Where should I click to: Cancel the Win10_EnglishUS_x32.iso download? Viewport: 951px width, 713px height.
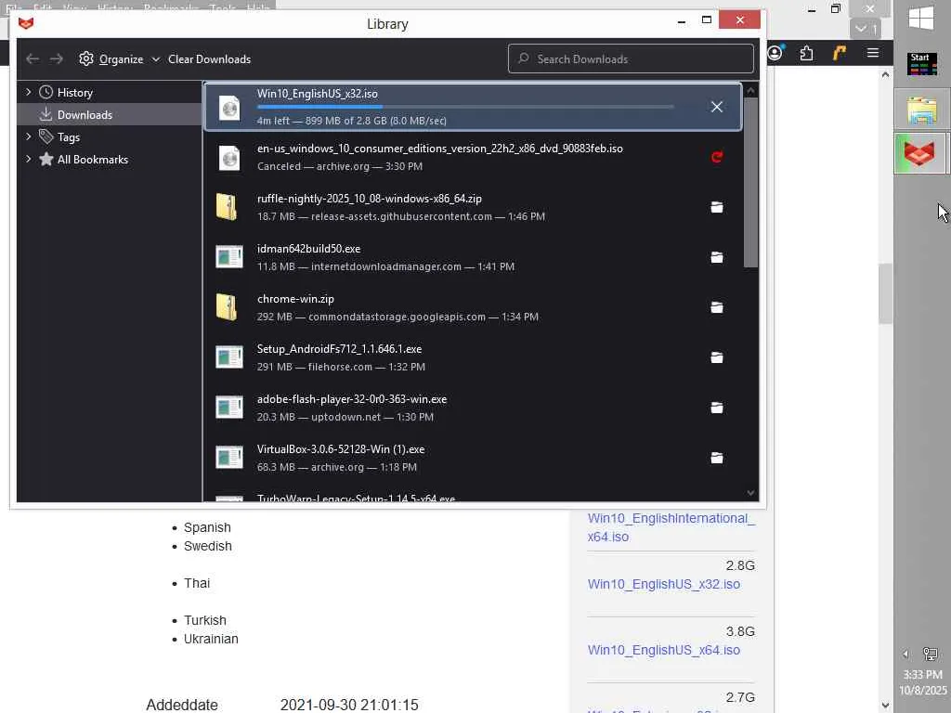coord(716,108)
